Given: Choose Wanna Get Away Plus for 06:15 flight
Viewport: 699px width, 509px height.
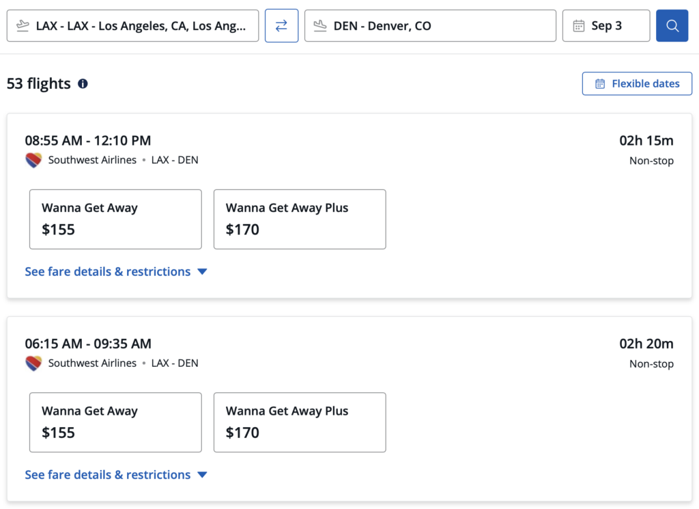Looking at the screenshot, I should click(x=300, y=422).
